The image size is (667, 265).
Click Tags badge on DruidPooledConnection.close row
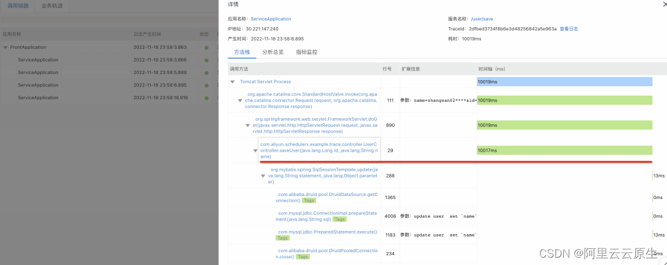point(303,257)
